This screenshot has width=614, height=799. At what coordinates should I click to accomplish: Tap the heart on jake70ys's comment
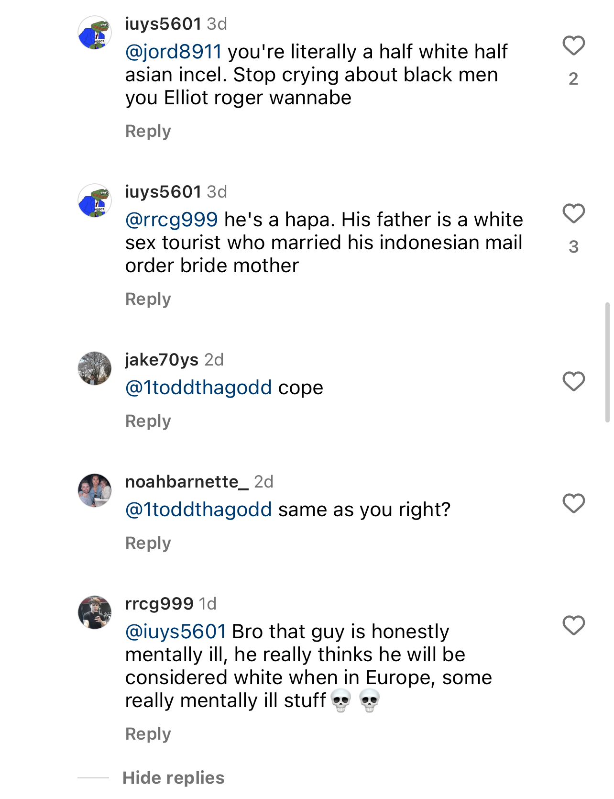[x=573, y=381]
